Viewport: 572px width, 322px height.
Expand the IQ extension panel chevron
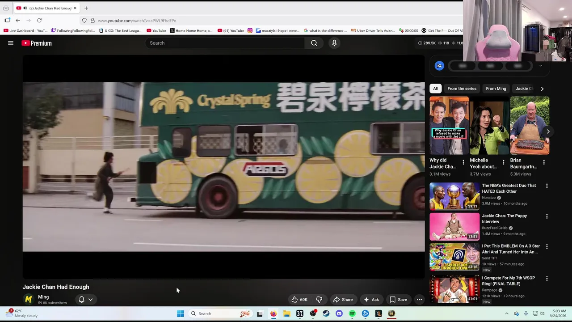pos(540,66)
